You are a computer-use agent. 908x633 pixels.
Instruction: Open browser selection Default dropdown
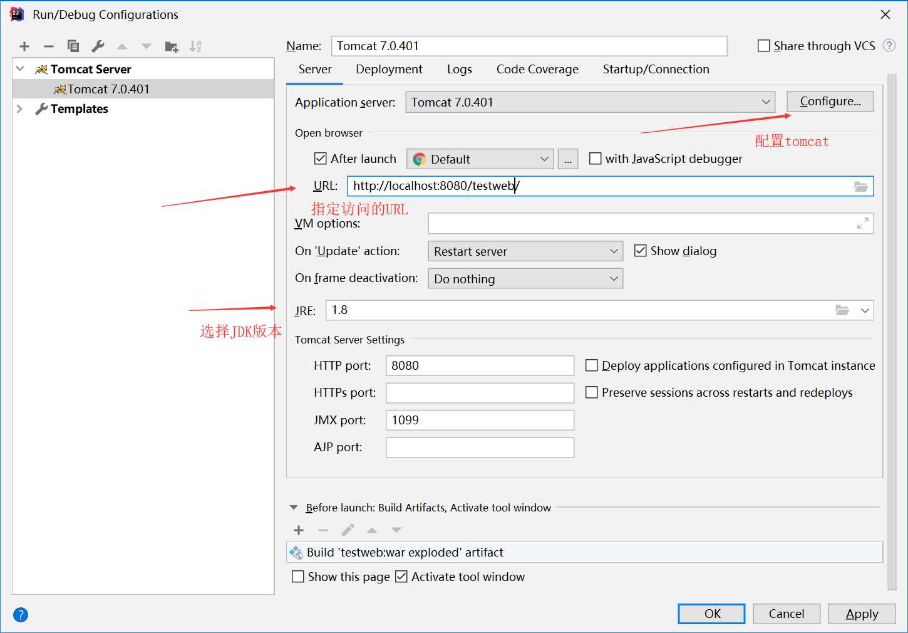(x=480, y=159)
